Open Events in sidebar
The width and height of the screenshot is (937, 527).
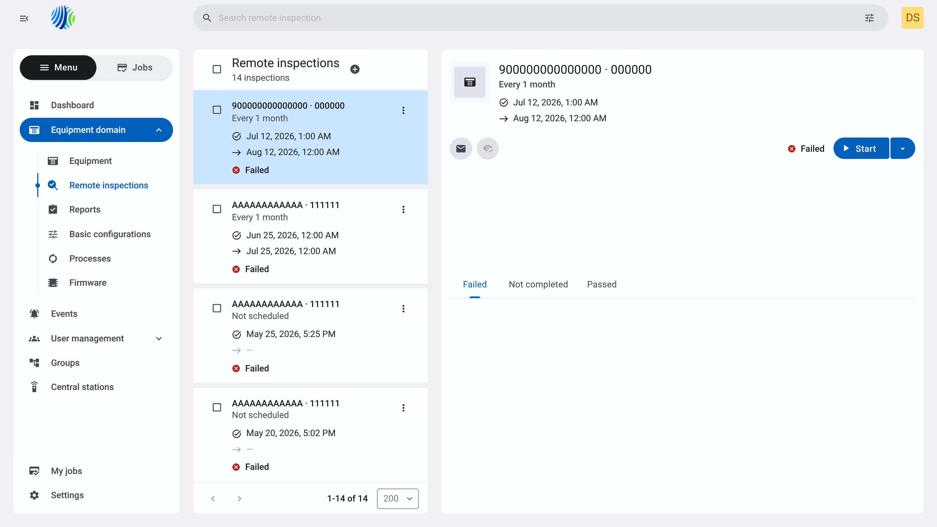[x=97, y=313]
